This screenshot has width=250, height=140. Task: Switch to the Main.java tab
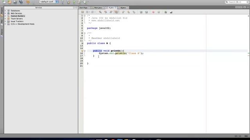click(98, 8)
